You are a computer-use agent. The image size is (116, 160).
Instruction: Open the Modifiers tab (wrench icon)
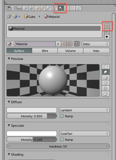(x=49, y=8)
